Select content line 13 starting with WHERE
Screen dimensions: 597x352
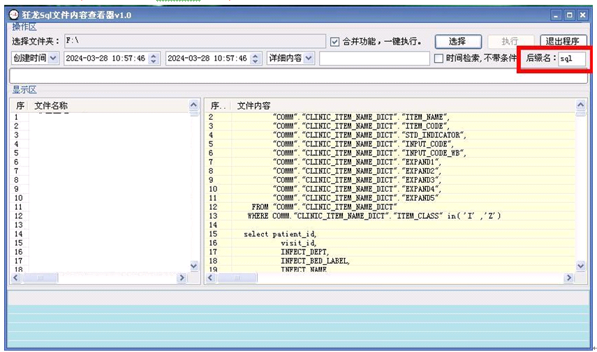click(x=390, y=215)
